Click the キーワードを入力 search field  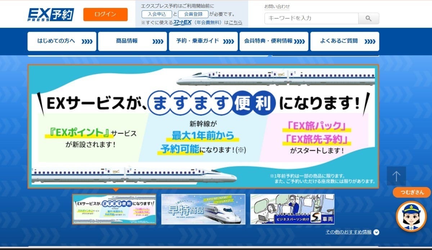click(310, 18)
